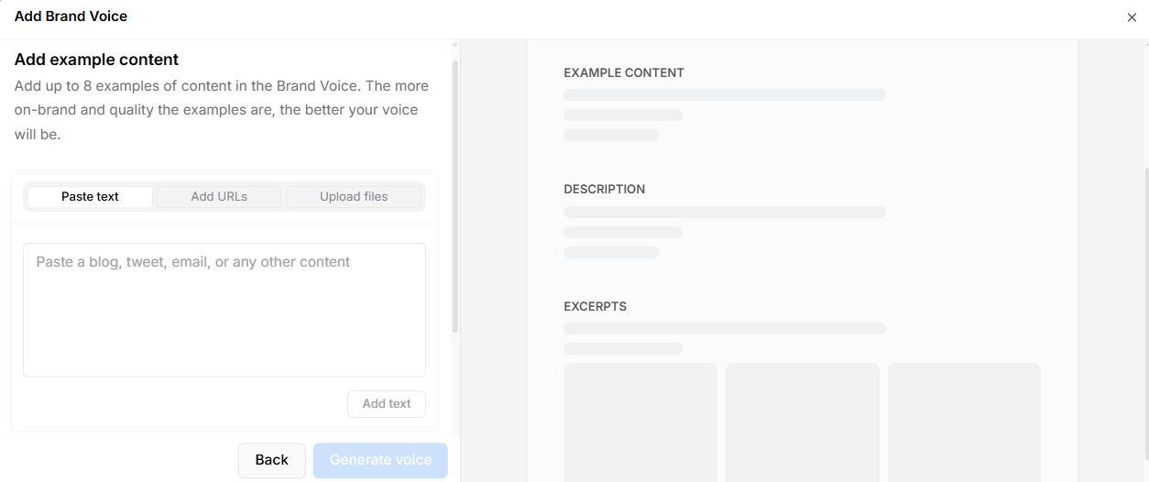
Task: Select the middle excerpt placeholder card
Action: 802,422
